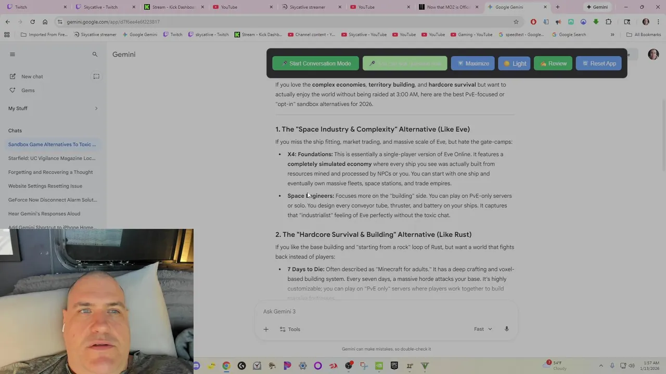Open chat Hear Gemini's Responses Aloud
This screenshot has height=374, width=666.
tap(44, 214)
